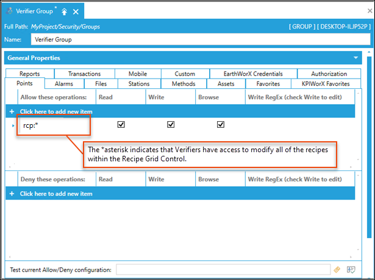Click here to add new deny item
The image size is (375, 280).
56,194
